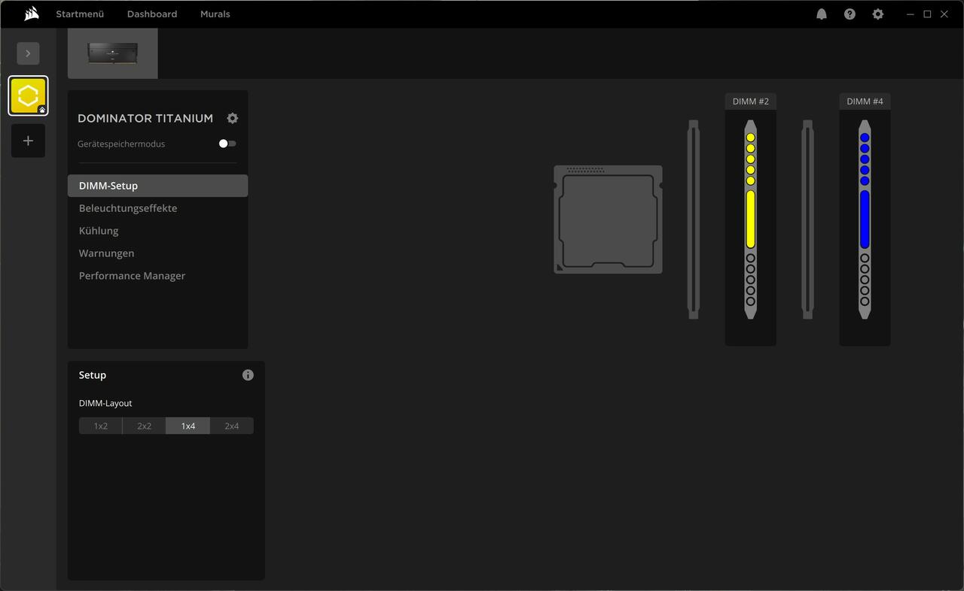
Task: Select the Dominator RAM device thumbnail
Action: (x=113, y=53)
